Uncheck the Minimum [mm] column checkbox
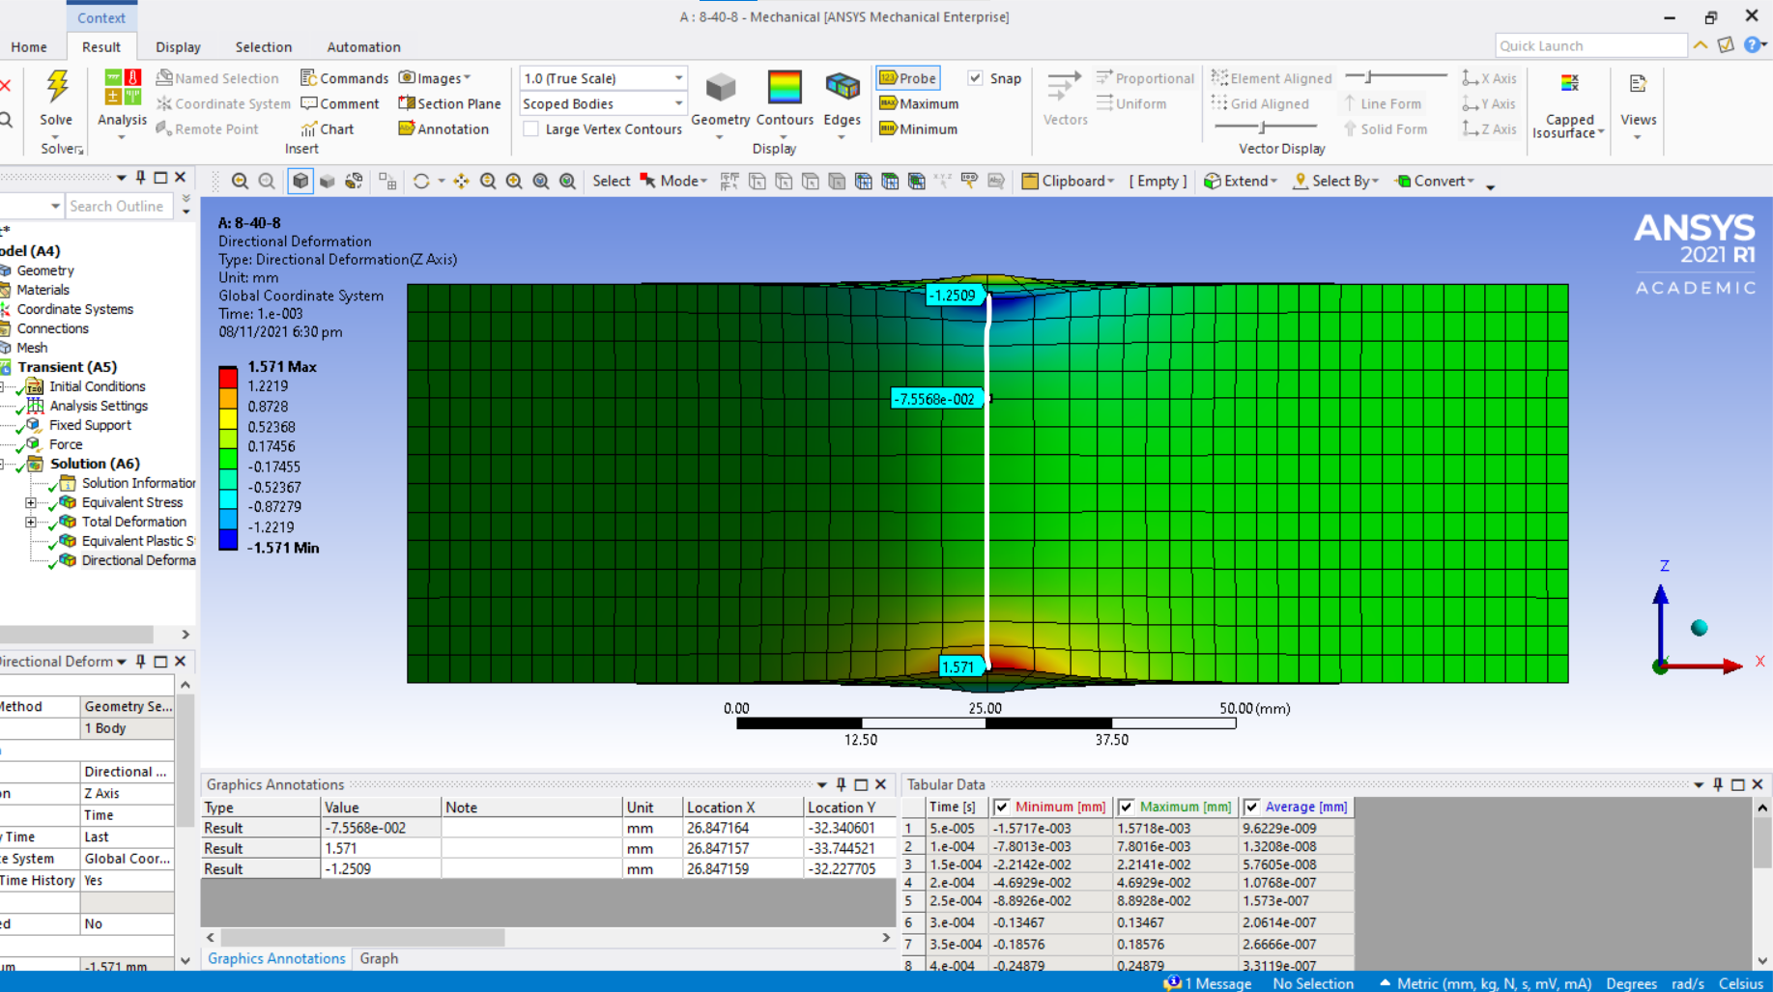Viewport: 1773px width, 992px height. (x=1002, y=807)
